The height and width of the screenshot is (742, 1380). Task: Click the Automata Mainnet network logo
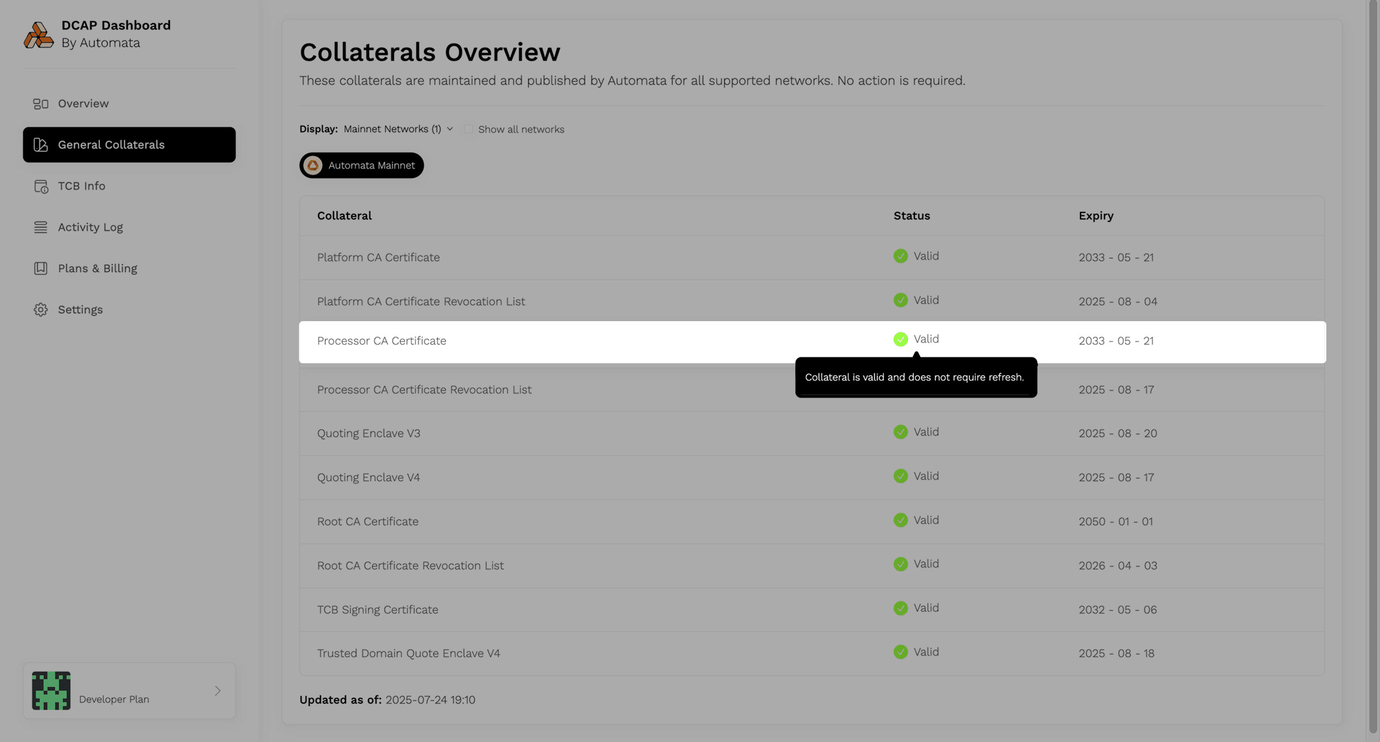pyautogui.click(x=314, y=165)
